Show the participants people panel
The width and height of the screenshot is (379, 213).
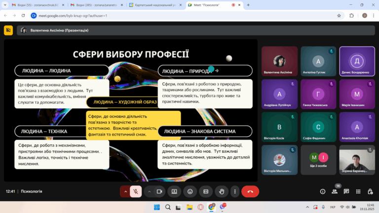point(335,191)
